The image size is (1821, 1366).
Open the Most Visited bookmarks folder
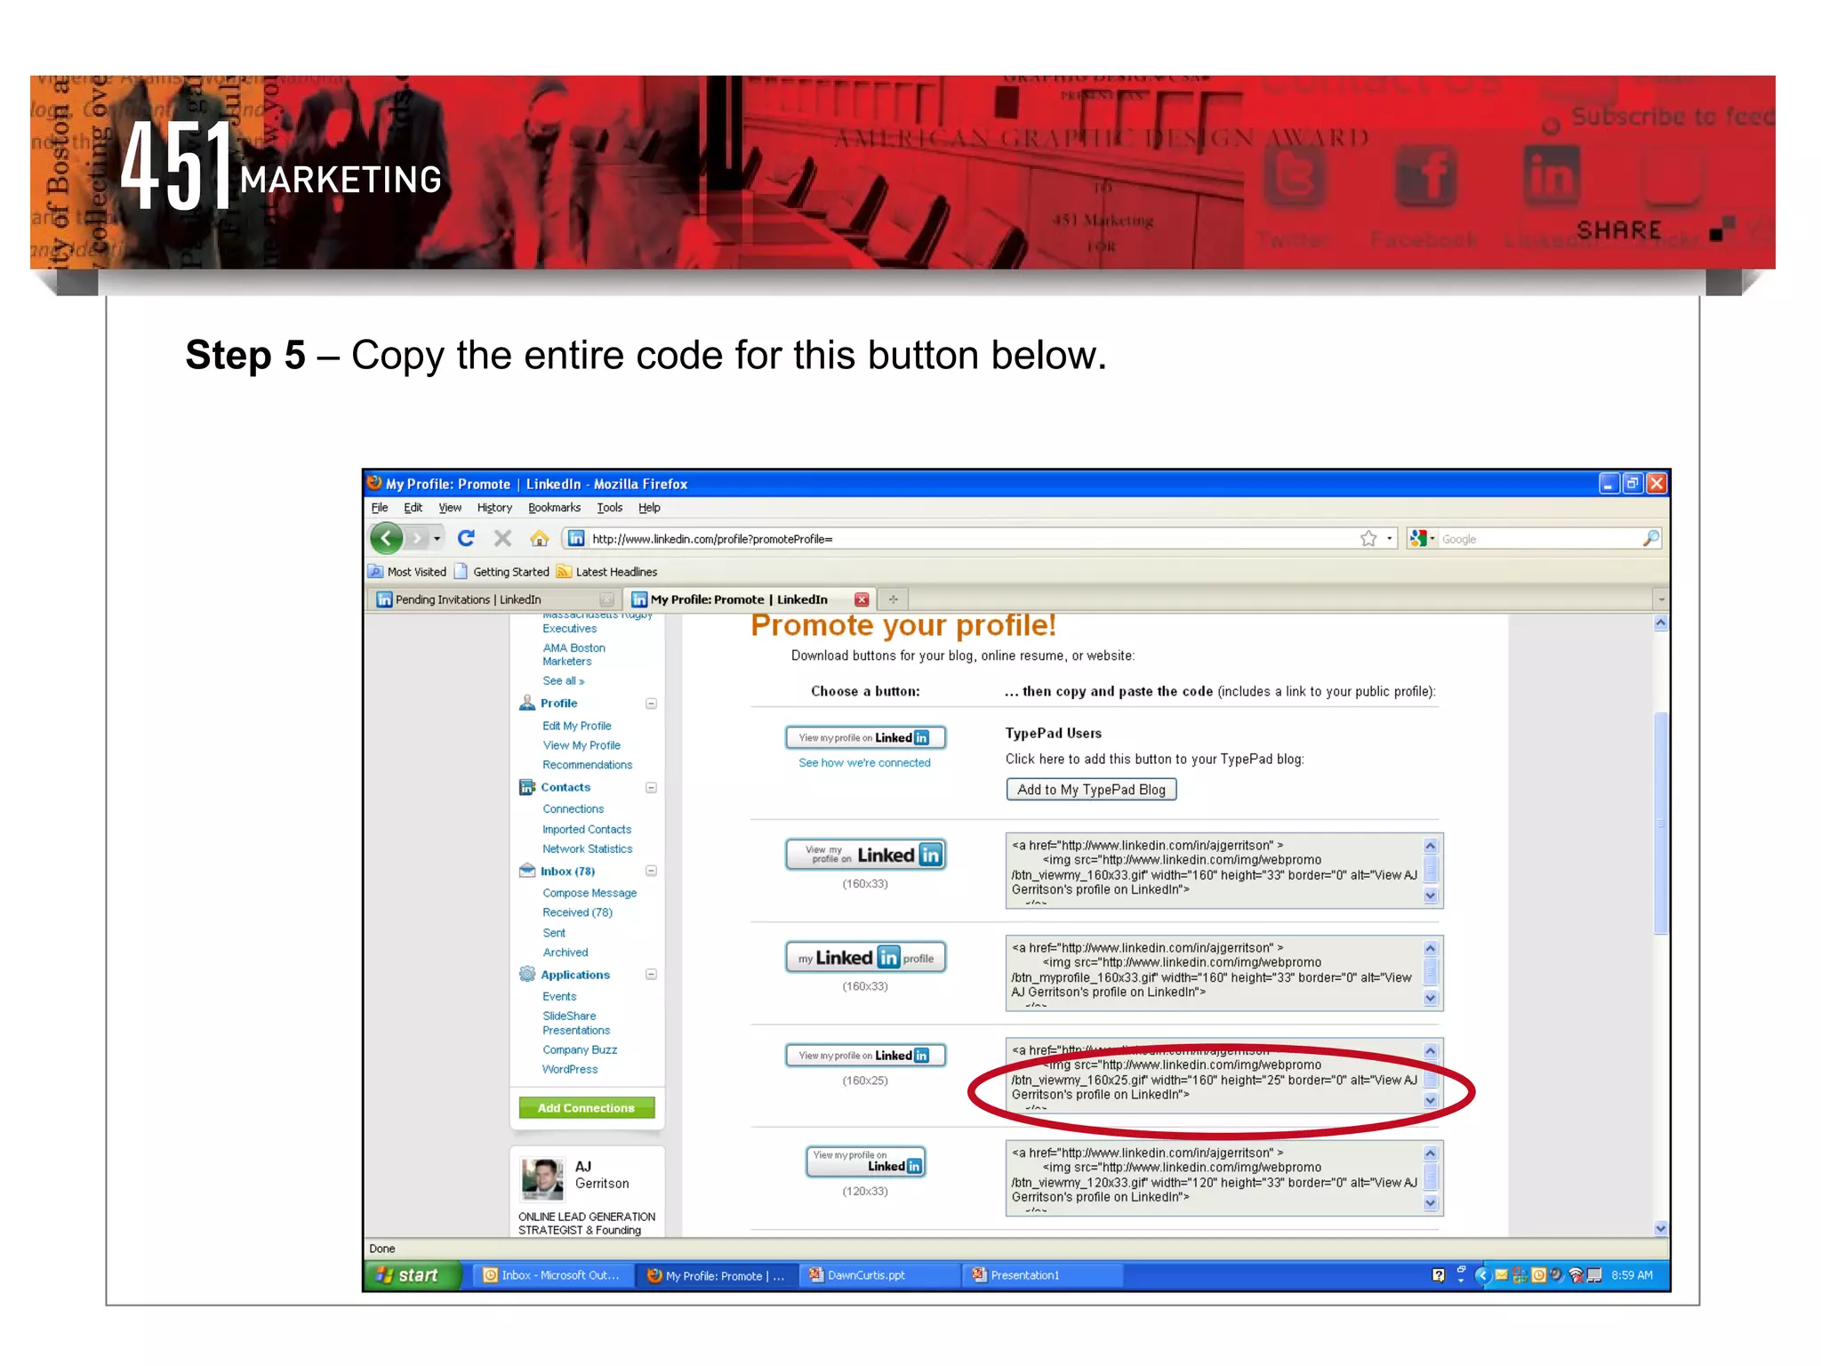407,572
